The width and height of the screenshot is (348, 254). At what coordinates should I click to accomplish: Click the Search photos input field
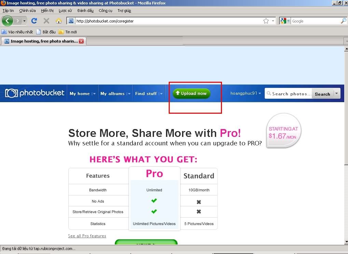(x=289, y=94)
